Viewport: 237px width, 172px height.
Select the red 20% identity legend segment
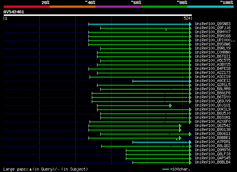pyautogui.click(x=27, y=7)
